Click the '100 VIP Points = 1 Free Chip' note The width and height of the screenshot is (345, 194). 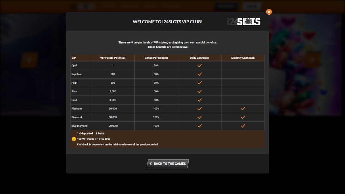pyautogui.click(x=94, y=139)
